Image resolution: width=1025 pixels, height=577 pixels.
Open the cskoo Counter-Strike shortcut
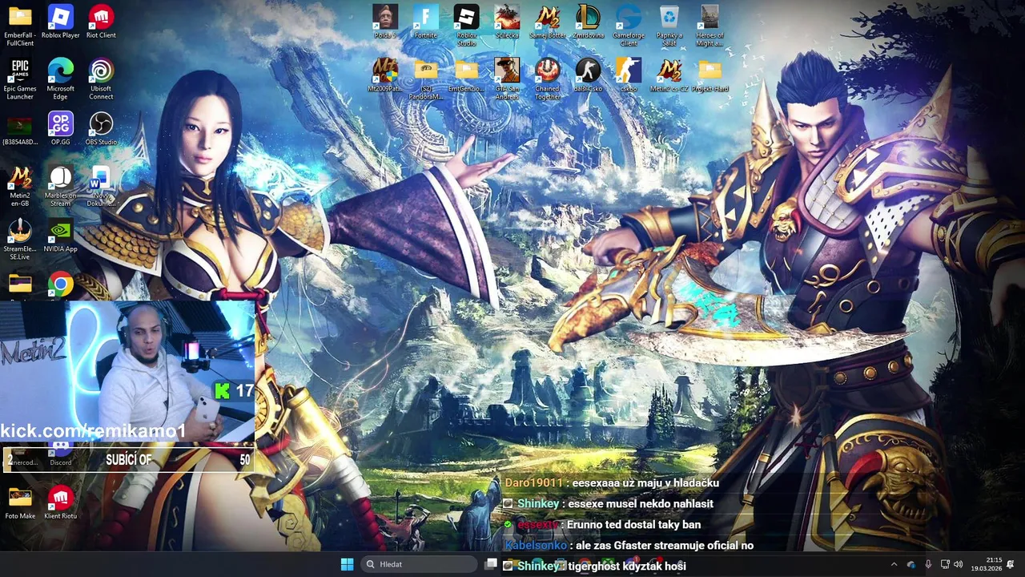[x=629, y=75]
